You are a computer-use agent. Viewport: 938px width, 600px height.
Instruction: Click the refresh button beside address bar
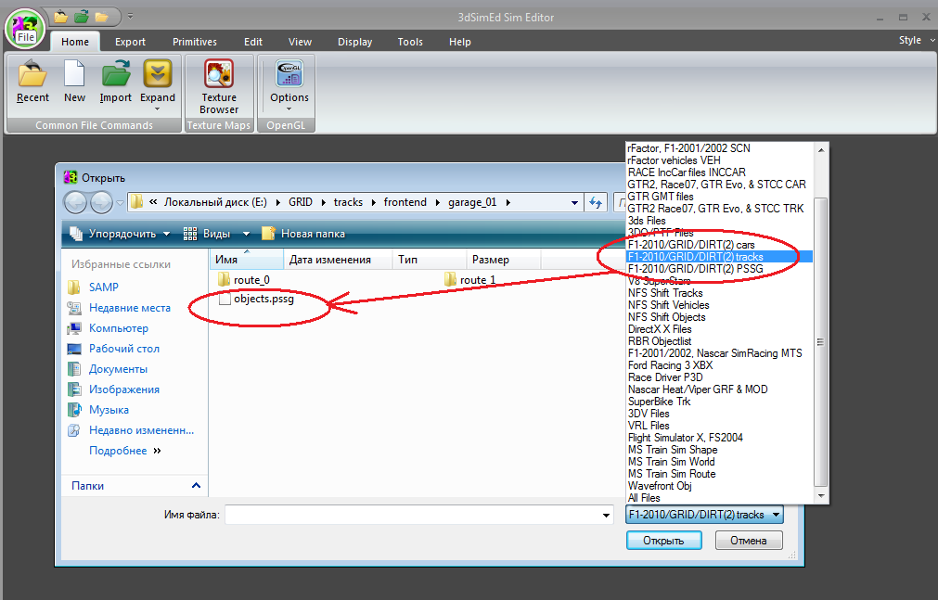coord(596,202)
